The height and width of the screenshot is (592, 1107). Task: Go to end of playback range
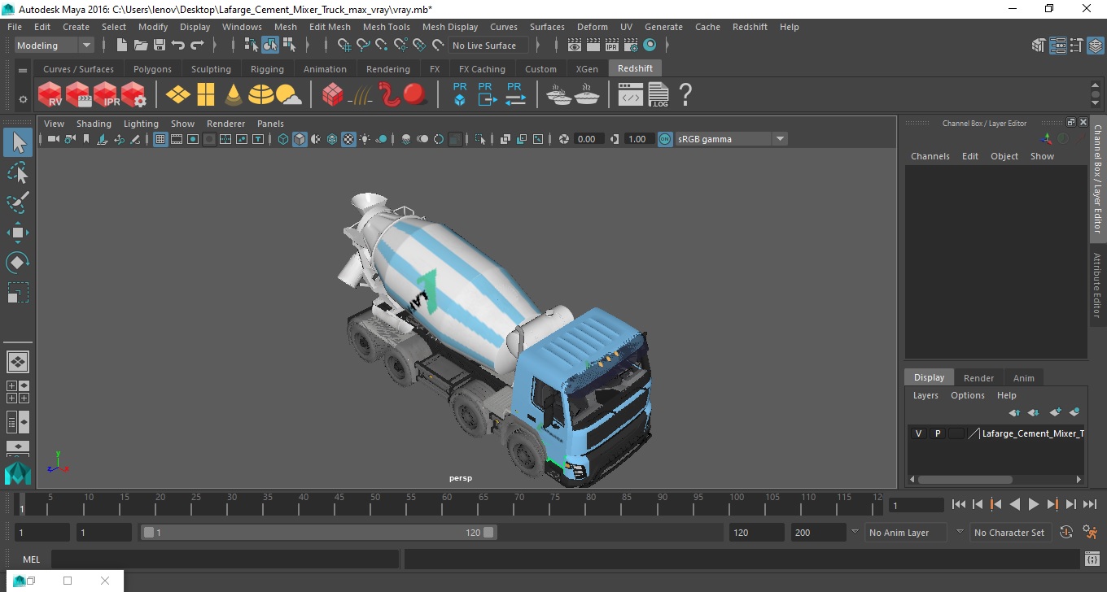1089,504
